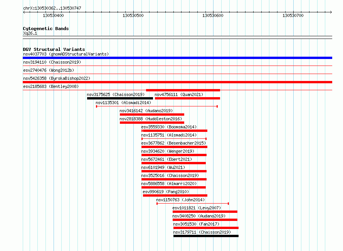
Task: Open the esv3559330 (Boomsma2014) label
Action: click(169, 127)
